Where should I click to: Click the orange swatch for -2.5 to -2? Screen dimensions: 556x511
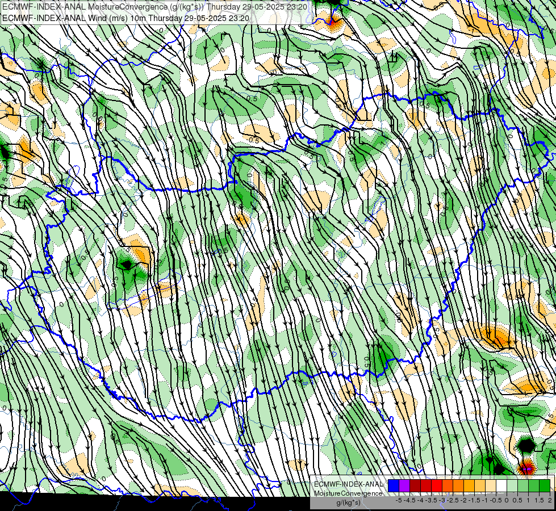(x=458, y=485)
